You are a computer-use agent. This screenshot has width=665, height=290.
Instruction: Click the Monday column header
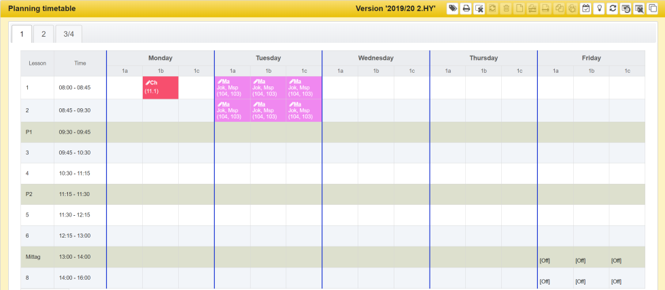[x=160, y=59]
